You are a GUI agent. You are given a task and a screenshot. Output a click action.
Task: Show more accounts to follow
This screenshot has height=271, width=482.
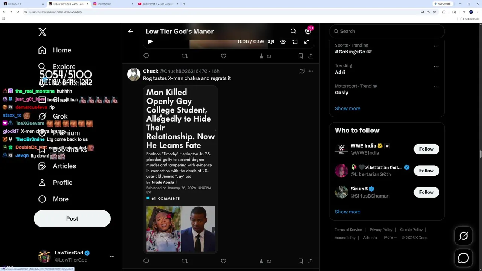pyautogui.click(x=348, y=212)
